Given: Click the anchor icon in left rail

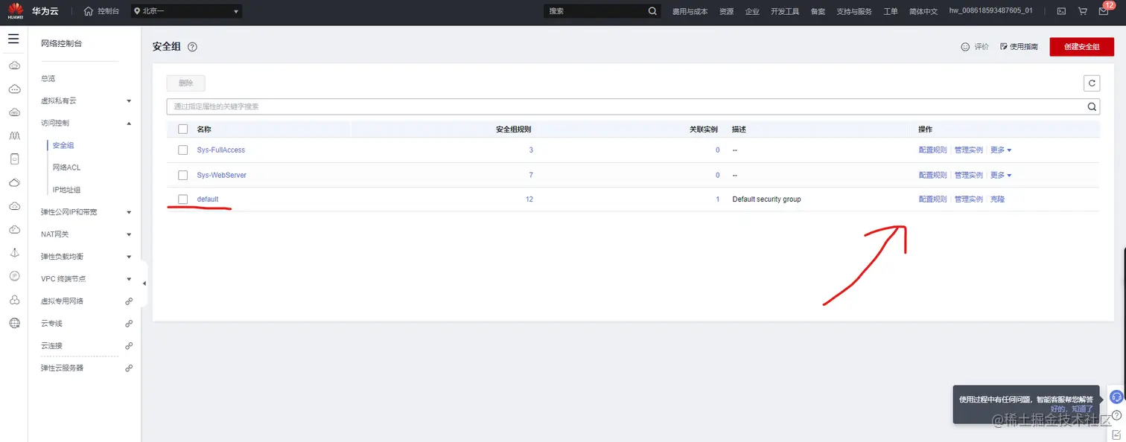Looking at the screenshot, I should pyautogui.click(x=13, y=253).
